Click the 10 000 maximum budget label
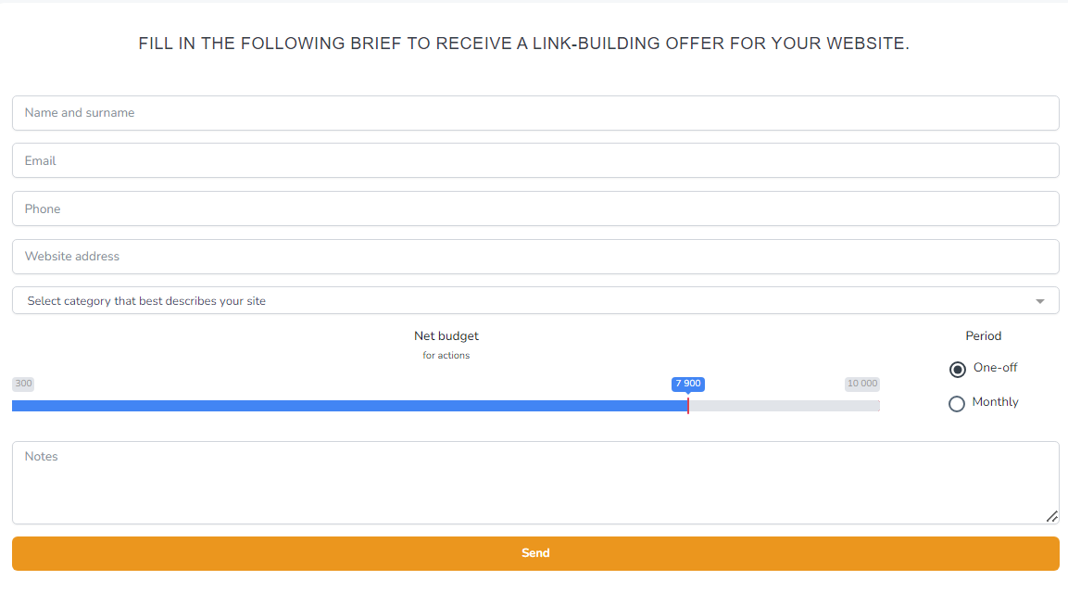The image size is (1068, 593). pyautogui.click(x=861, y=384)
